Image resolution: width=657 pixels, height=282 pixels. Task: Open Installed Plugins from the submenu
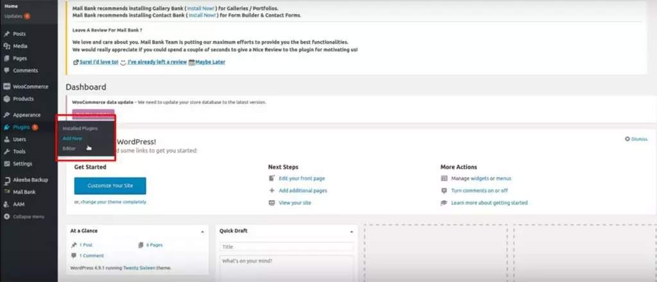(x=80, y=128)
